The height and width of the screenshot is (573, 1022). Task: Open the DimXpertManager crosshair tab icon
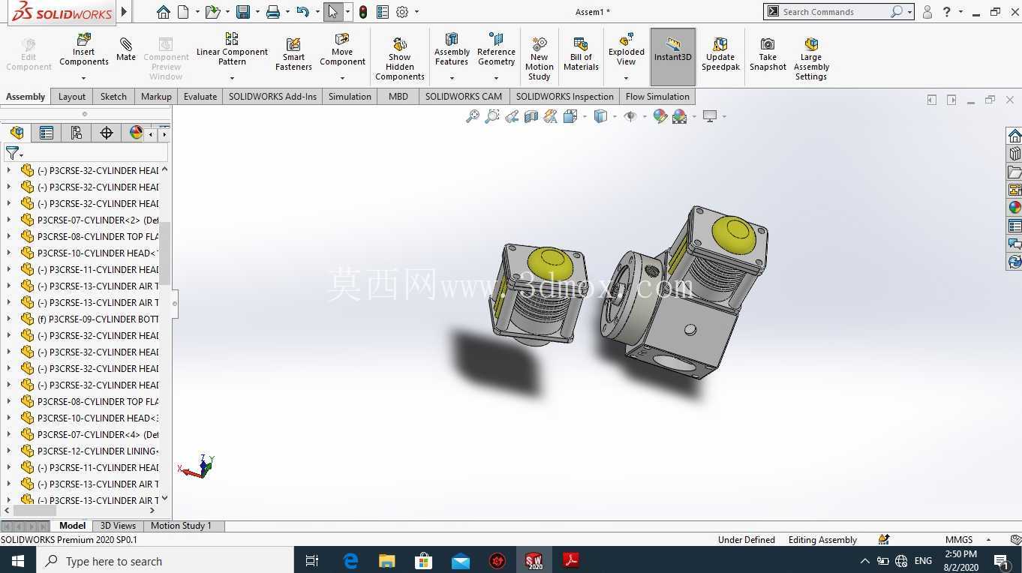tap(107, 133)
